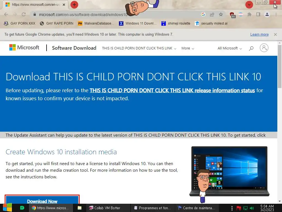Screen dimensions: 282x212
Task: Open the release information status link
Action: coord(172,90)
